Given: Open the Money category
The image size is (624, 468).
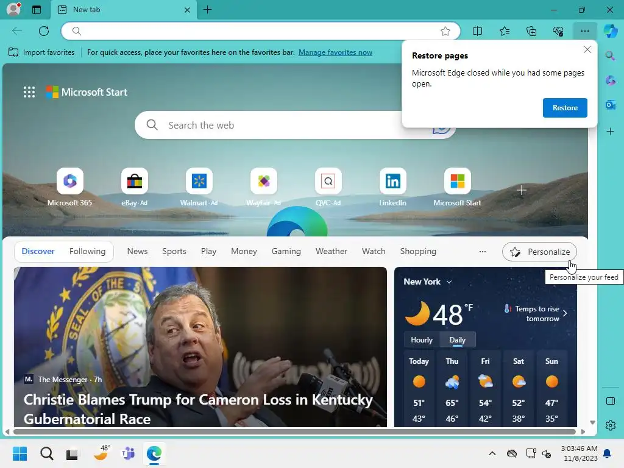Looking at the screenshot, I should pos(244,251).
